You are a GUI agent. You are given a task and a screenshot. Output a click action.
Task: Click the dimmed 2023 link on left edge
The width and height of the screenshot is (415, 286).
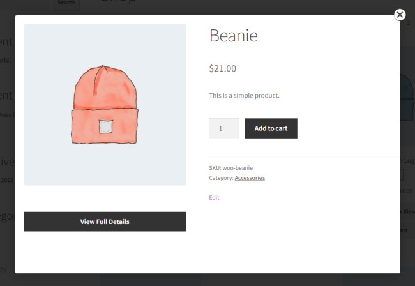click(6, 180)
